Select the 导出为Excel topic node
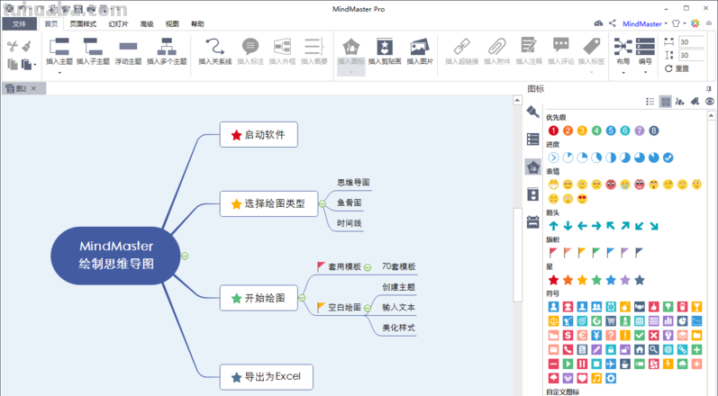Viewport: 718px width, 396px height. [x=267, y=377]
